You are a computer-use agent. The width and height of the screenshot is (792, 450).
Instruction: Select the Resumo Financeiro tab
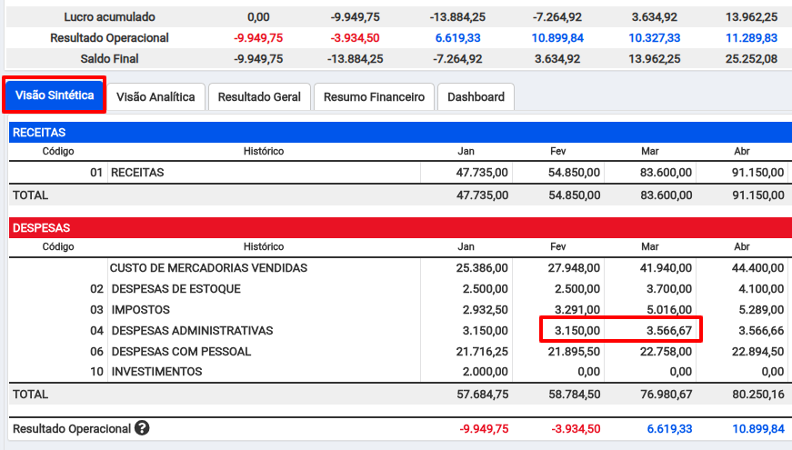(x=374, y=97)
